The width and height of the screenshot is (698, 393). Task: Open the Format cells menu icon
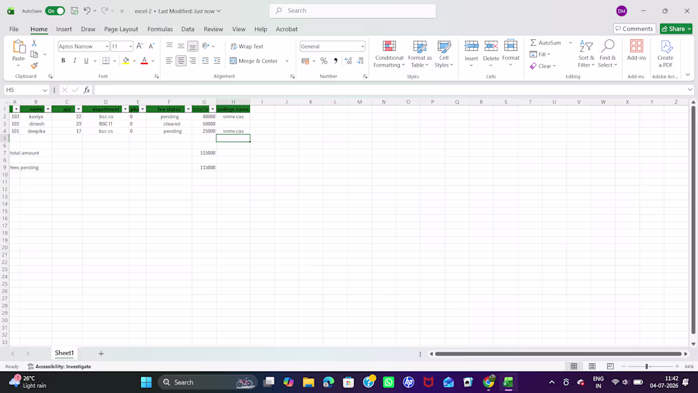pos(511,46)
